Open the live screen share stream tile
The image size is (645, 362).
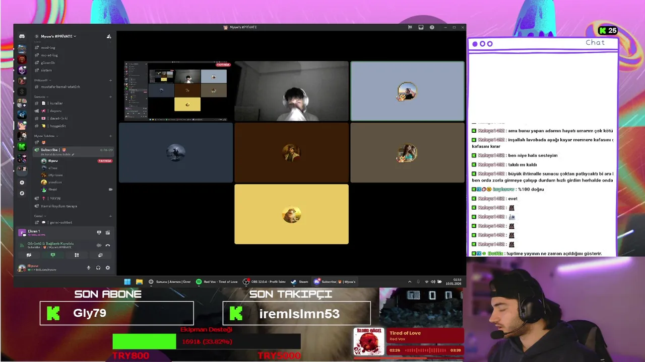(176, 91)
